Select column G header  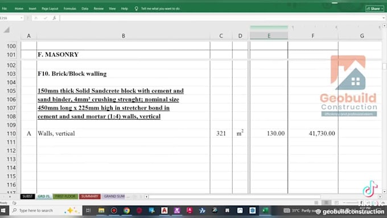(x=362, y=36)
